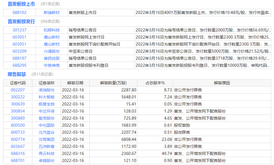This screenshot has height=165, width=274.
Task: Open stock code 603667 link
Action: point(18,147)
